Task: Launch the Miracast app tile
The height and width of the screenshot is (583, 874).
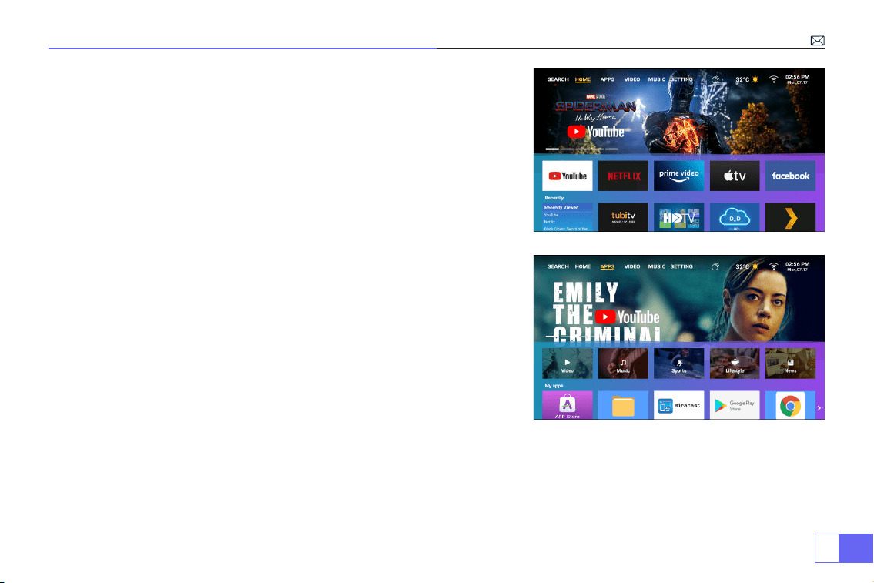Action: point(679,405)
